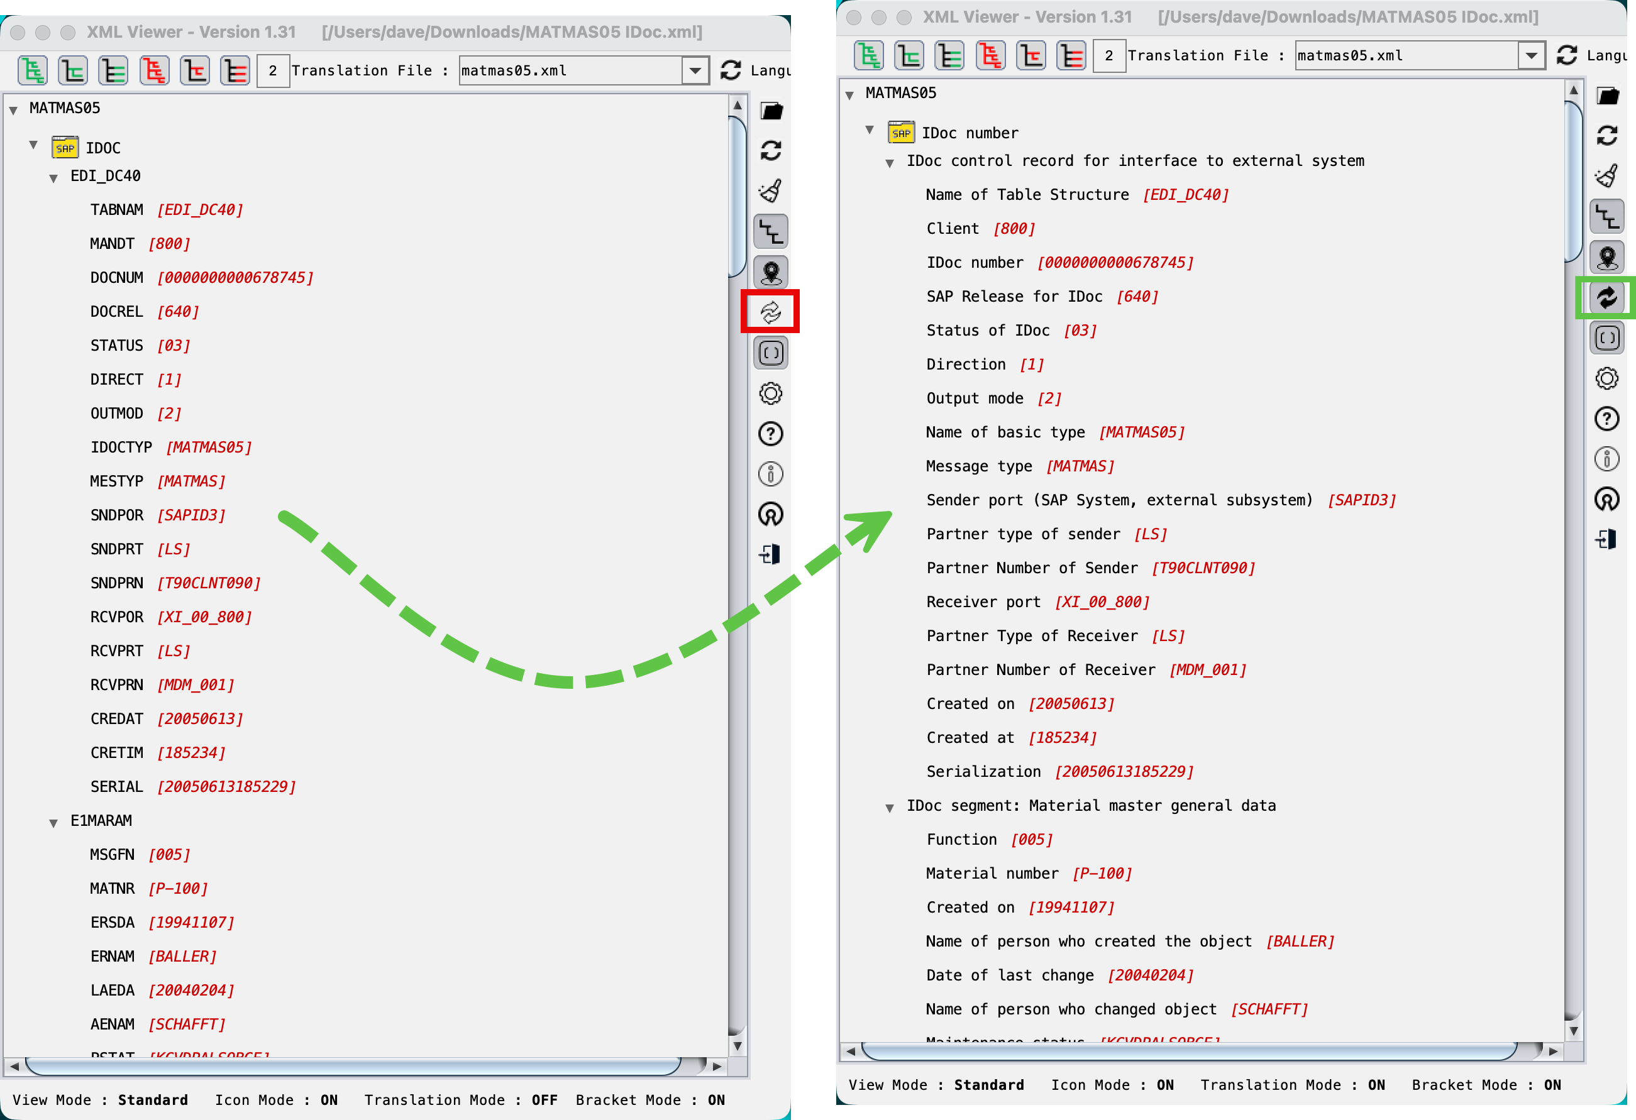The height and width of the screenshot is (1120, 1636).
Task: Enable translation mode in the left window
Action: [771, 312]
